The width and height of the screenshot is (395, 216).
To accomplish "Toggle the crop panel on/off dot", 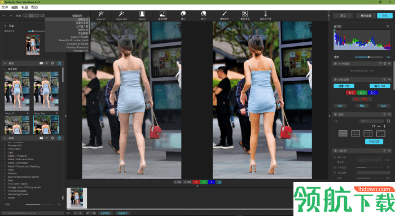I will tap(336, 114).
